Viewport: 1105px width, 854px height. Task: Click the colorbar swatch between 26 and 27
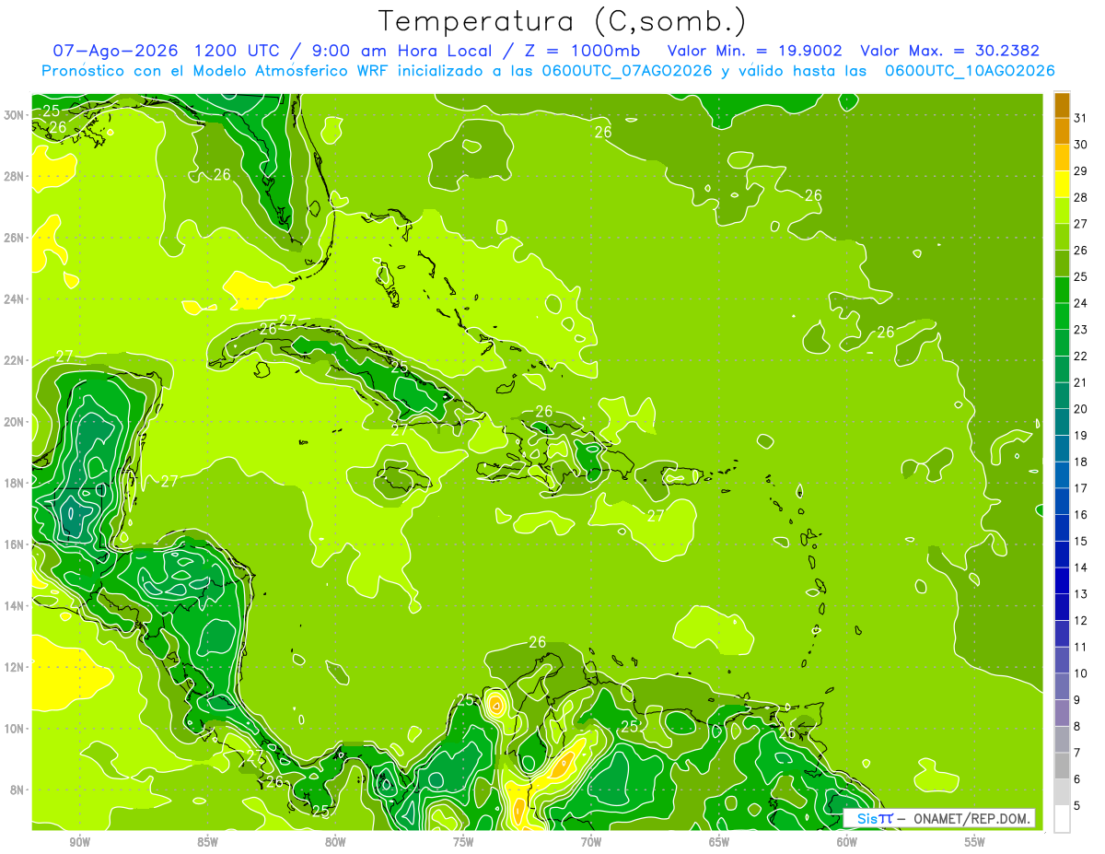[x=1062, y=239]
